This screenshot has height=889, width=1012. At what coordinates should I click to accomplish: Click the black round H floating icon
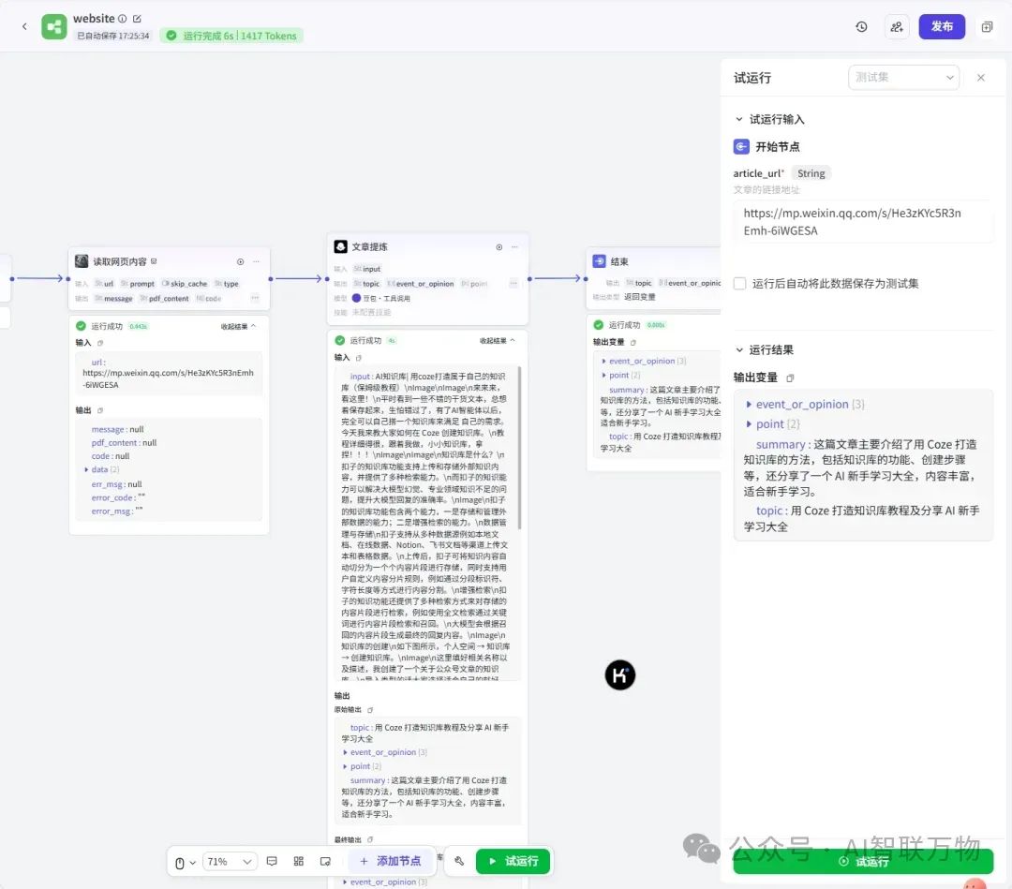pyautogui.click(x=619, y=674)
